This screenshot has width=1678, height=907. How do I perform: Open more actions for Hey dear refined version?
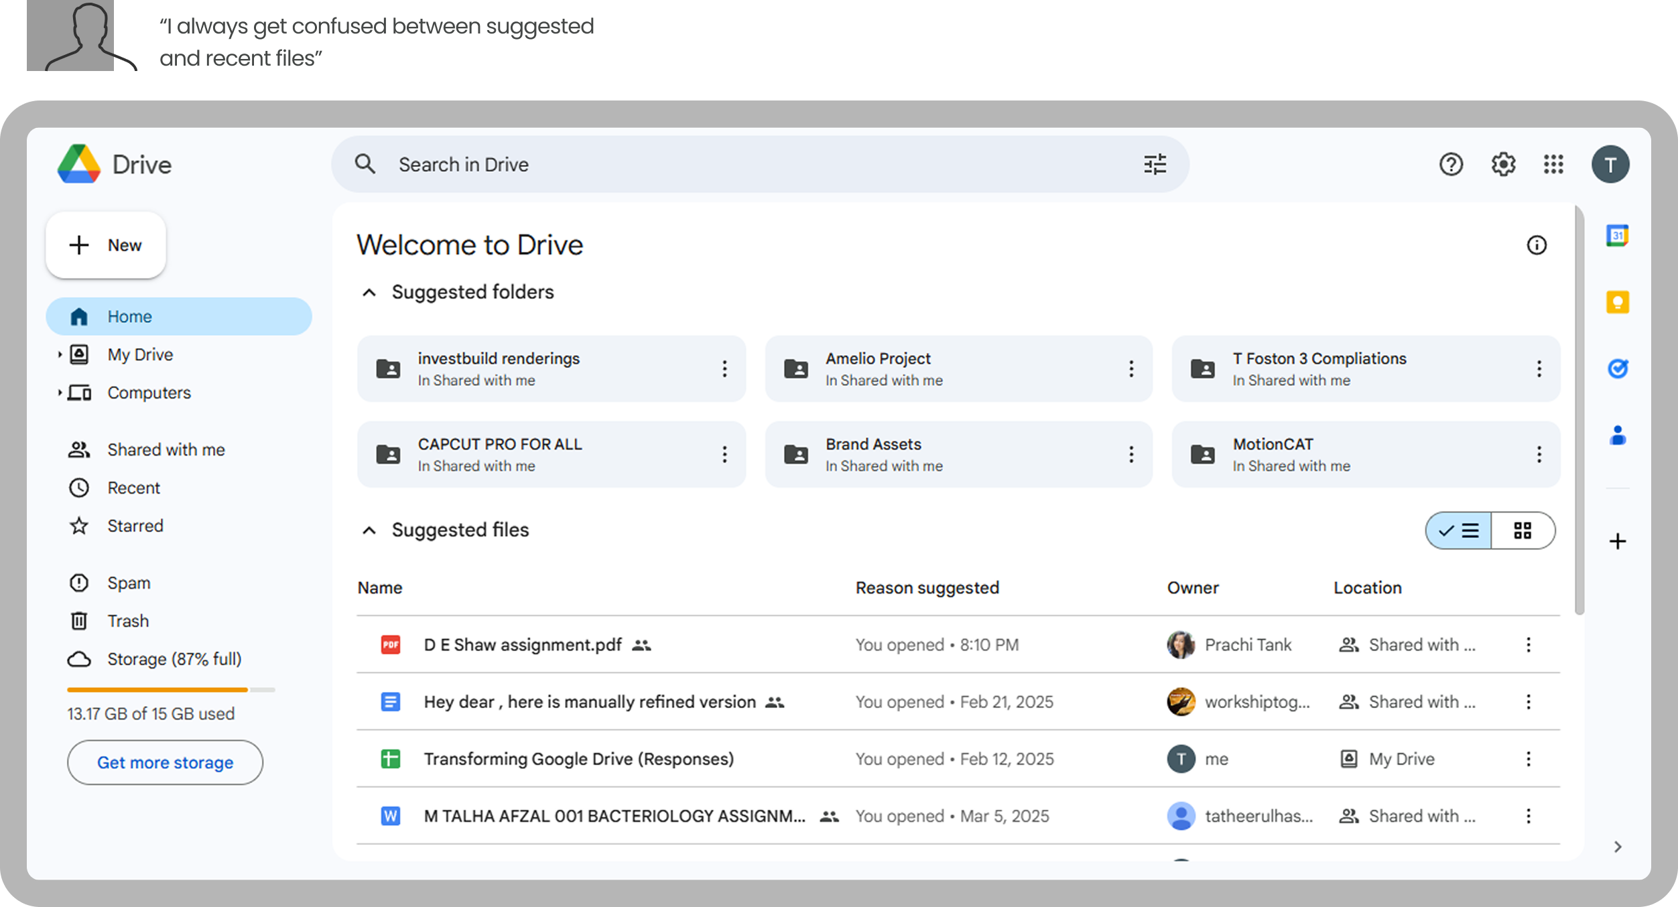tap(1529, 701)
